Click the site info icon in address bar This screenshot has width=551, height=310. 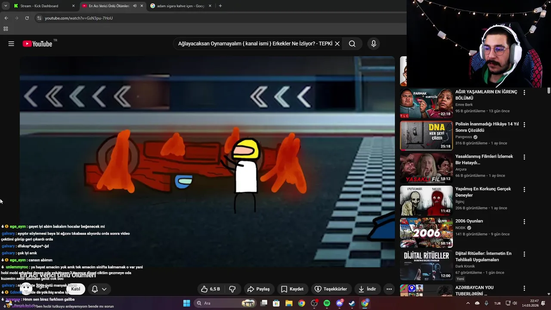[39, 18]
